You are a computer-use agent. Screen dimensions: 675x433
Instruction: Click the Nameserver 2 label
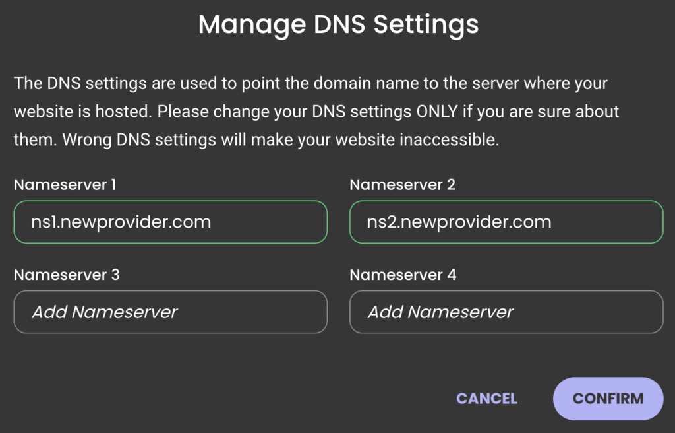coord(403,185)
